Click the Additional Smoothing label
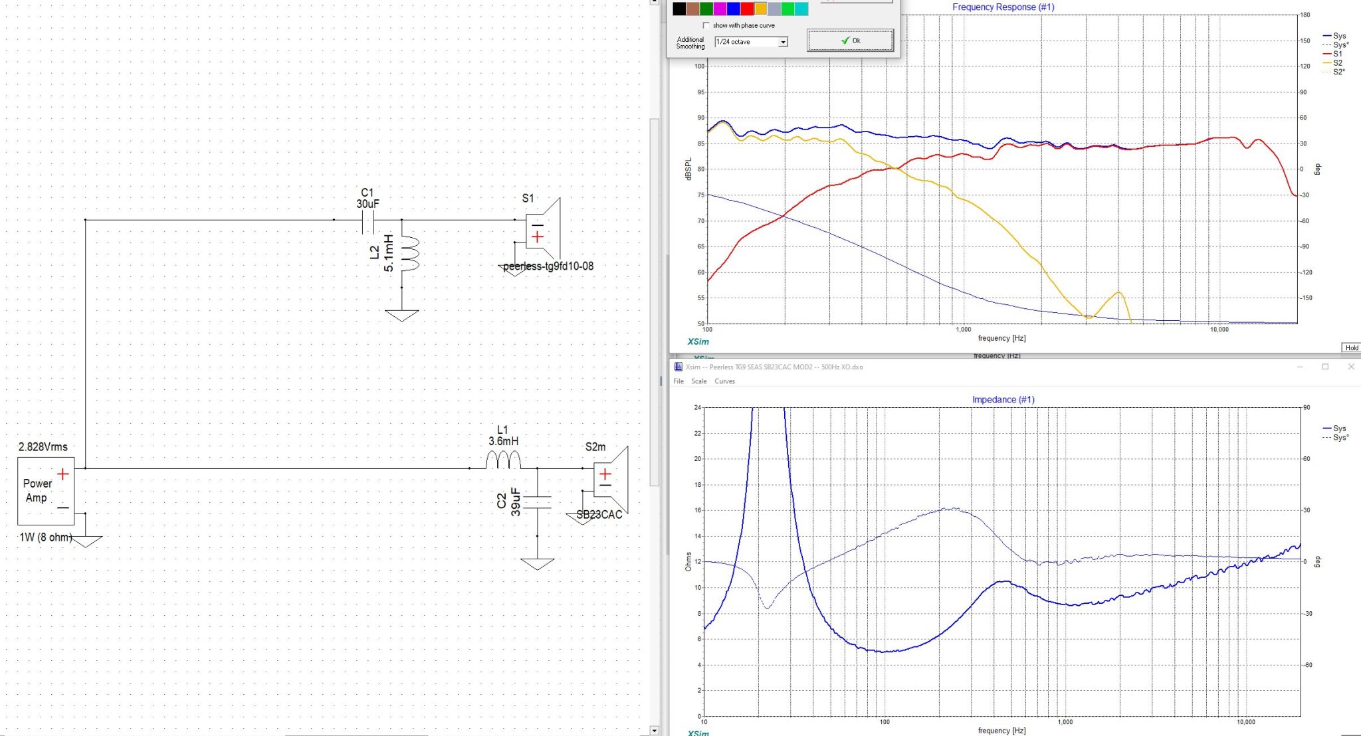Viewport: 1361px width, 736px height. [x=690, y=43]
